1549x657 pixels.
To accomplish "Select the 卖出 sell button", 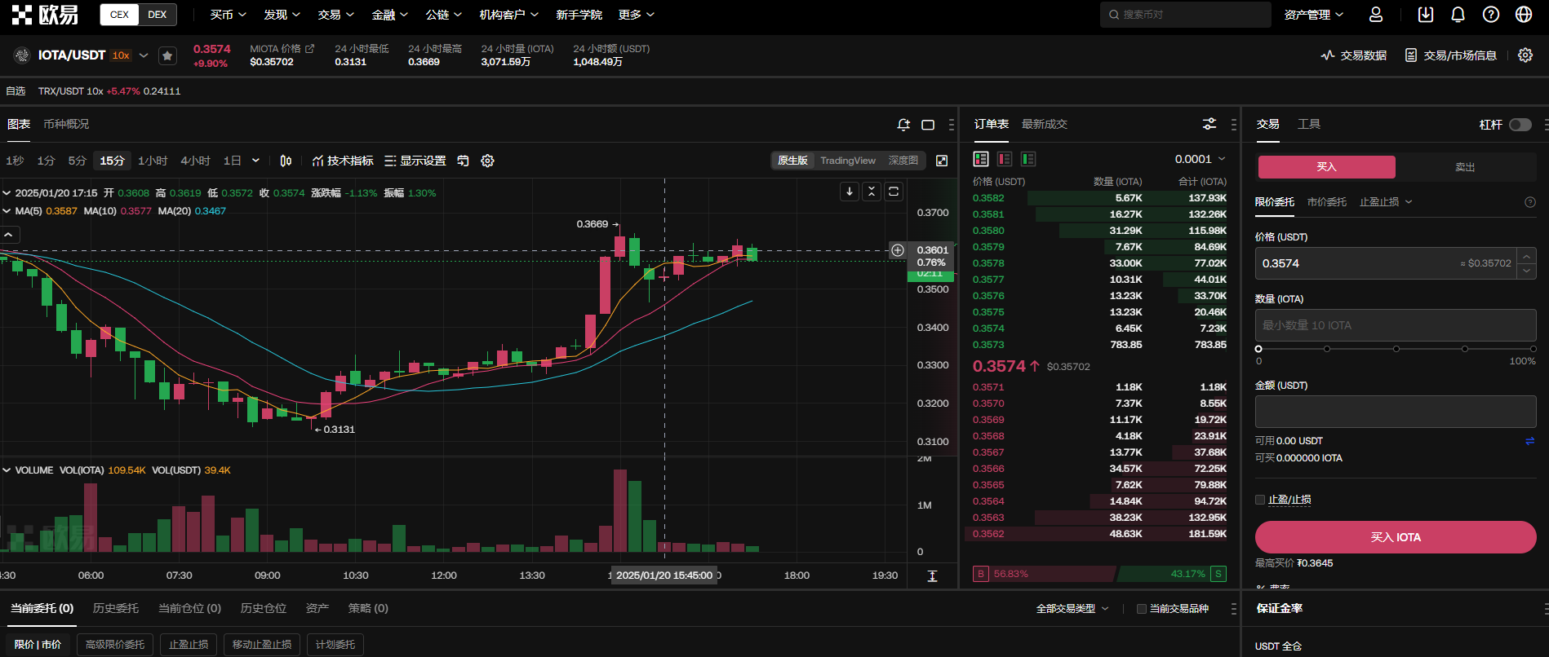I will 1465,167.
